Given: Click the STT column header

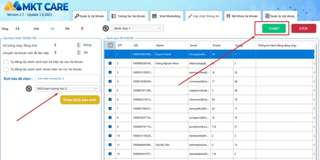Looking at the screenshot, I should pos(124,46).
